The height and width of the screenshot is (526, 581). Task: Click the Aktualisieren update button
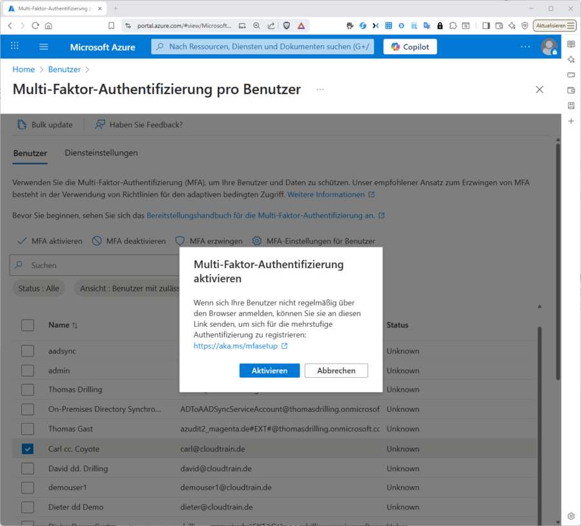[x=555, y=26]
